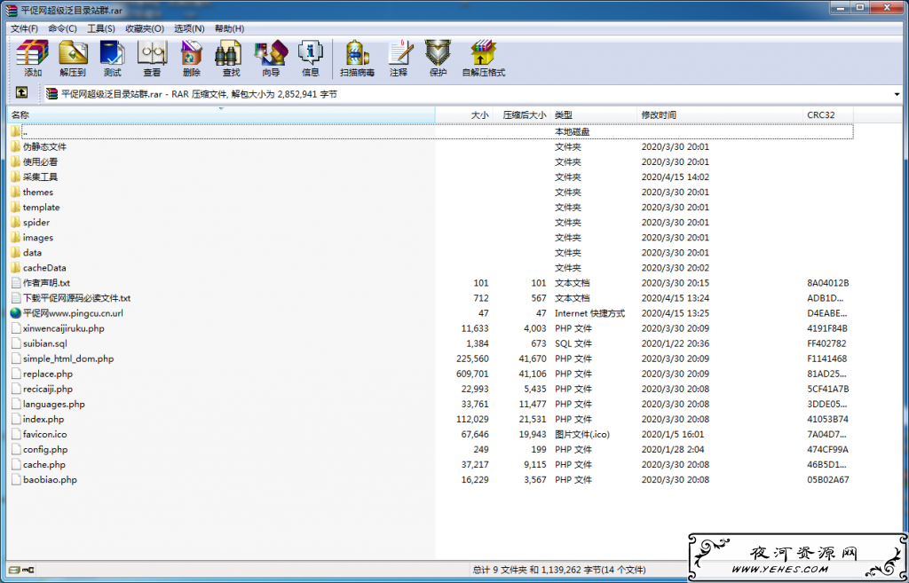The height and width of the screenshot is (583, 909).
Task: Click the spider folder icon
Action: [x=16, y=222]
